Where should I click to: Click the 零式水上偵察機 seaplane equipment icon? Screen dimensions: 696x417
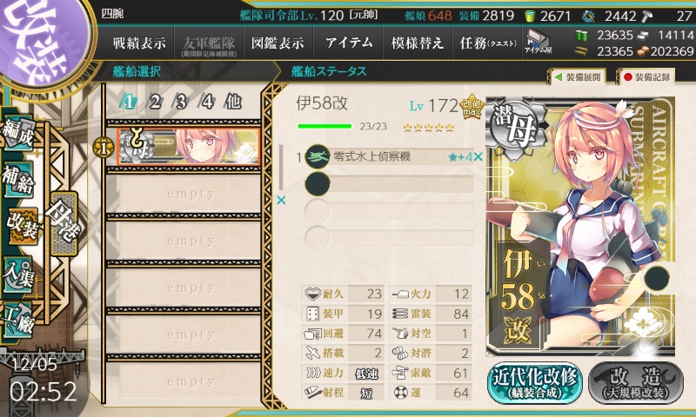(x=318, y=156)
